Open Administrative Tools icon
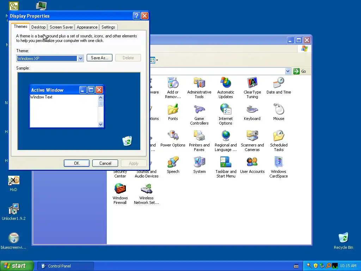The image size is (361, 271). click(200, 83)
